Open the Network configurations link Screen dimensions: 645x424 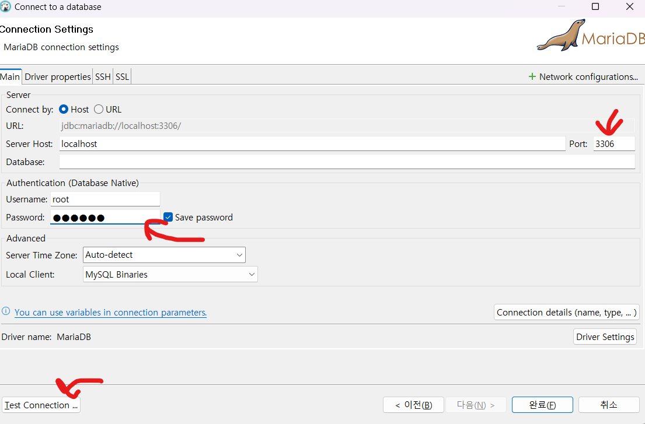(x=588, y=77)
